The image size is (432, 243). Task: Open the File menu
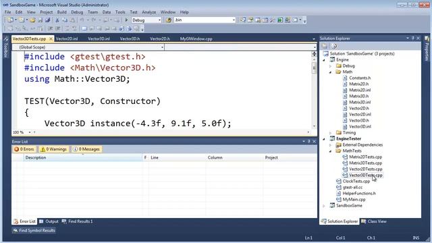click(7, 12)
